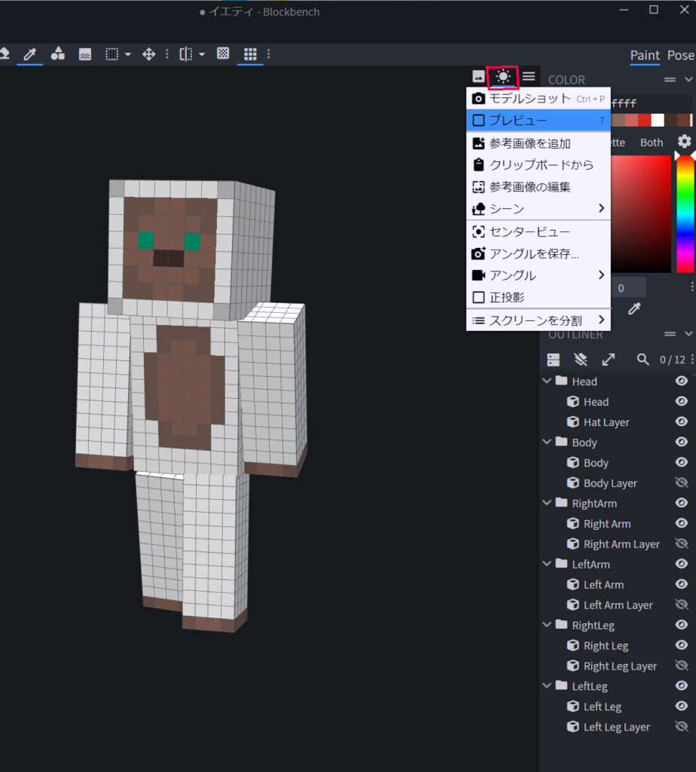Select the draw shape tool
The image size is (696, 772).
point(57,54)
